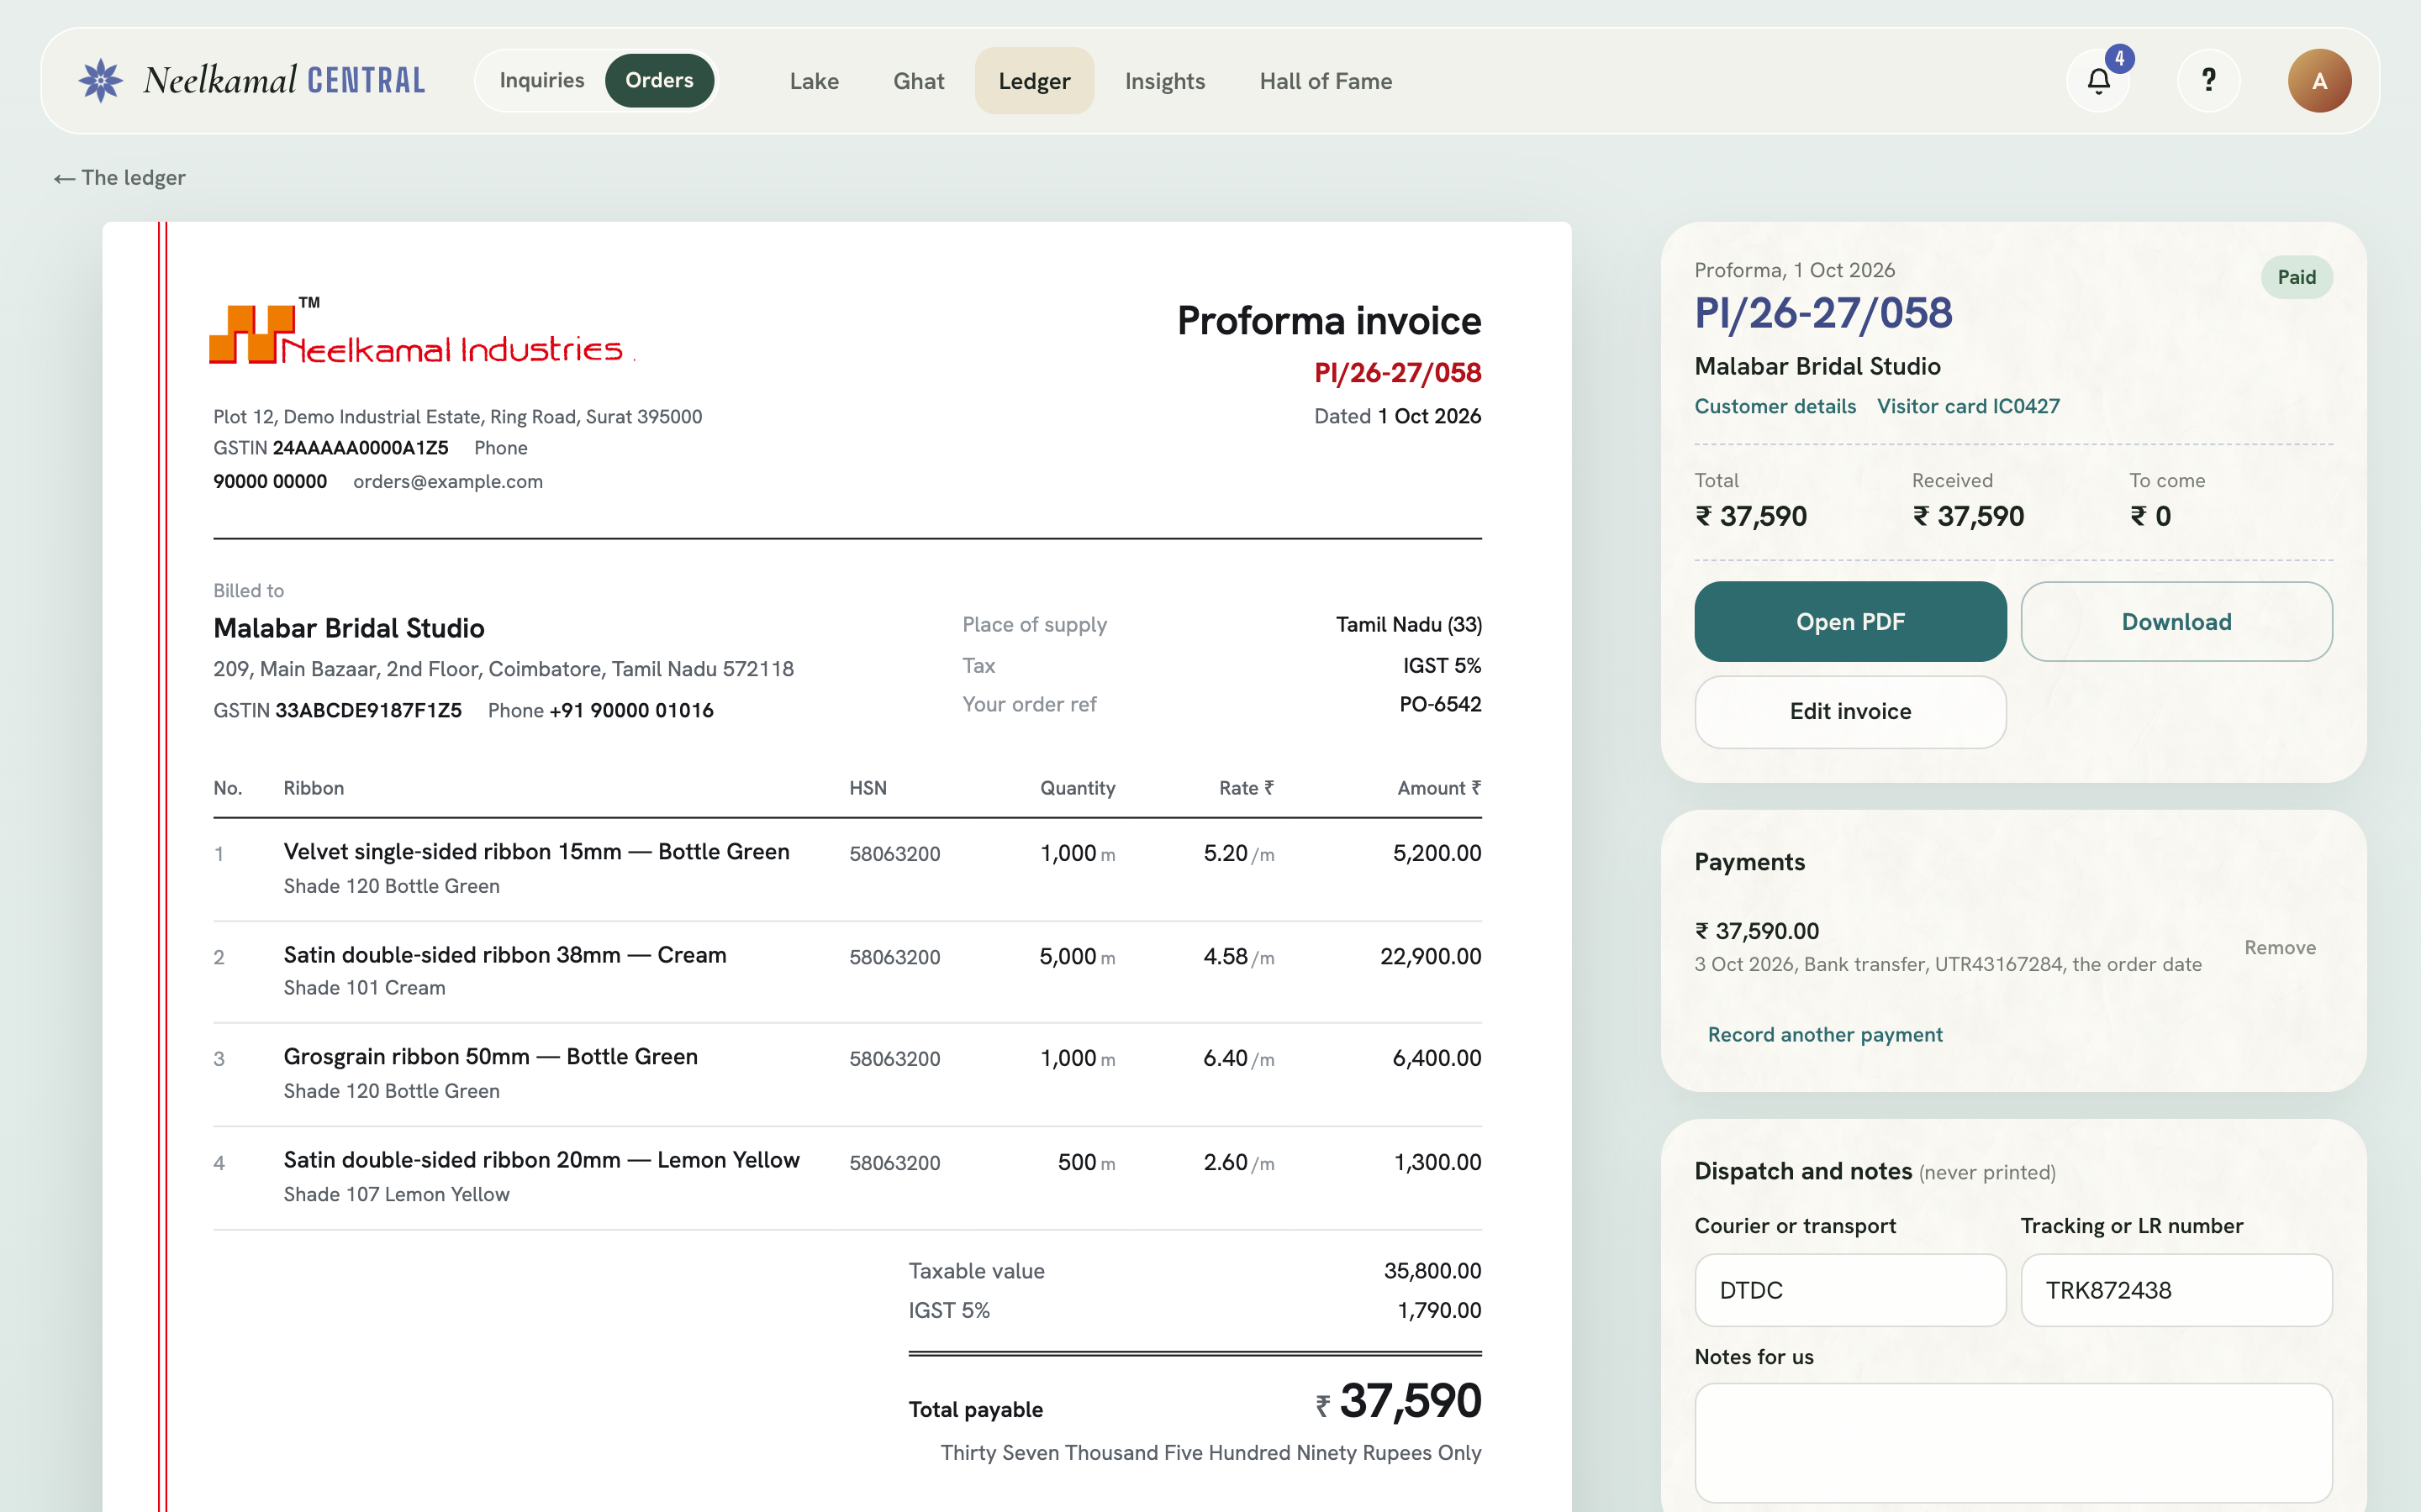The image size is (2421, 1512).
Task: Click the Edit invoice button
Action: point(1849,712)
